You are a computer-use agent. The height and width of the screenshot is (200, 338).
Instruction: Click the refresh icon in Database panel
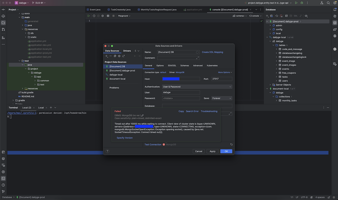pyautogui.click(x=277, y=16)
